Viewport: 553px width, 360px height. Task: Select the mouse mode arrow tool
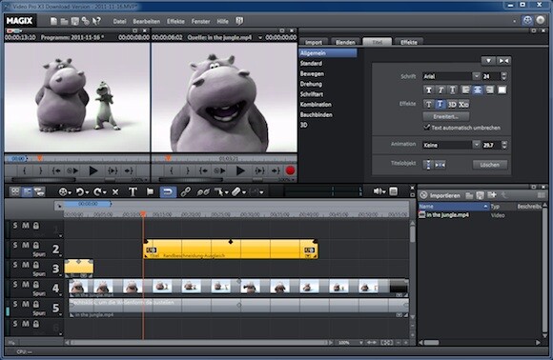(x=218, y=192)
